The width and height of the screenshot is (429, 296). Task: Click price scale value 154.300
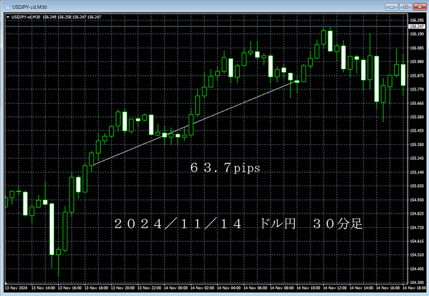417,282
